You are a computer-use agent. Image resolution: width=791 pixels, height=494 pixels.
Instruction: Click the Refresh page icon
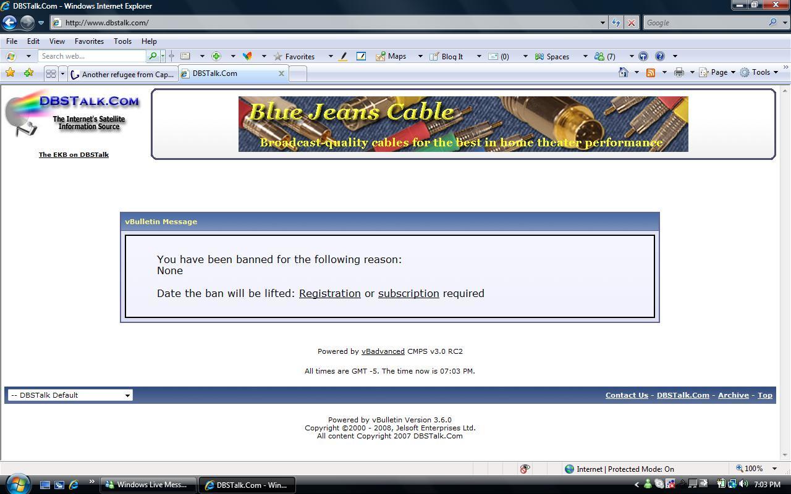pyautogui.click(x=616, y=23)
